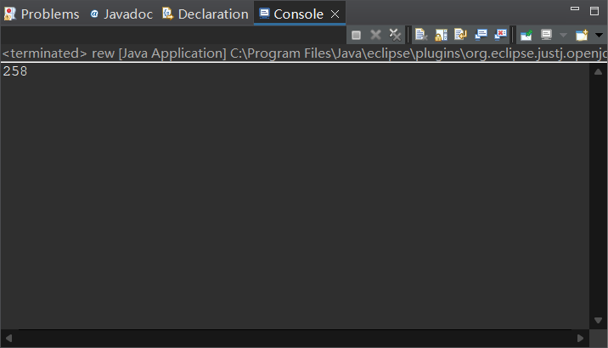Click the Terminate square button

coord(356,36)
